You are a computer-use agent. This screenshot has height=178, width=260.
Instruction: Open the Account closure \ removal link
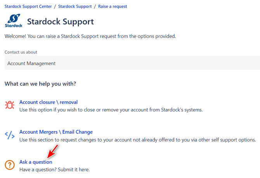[49, 102]
